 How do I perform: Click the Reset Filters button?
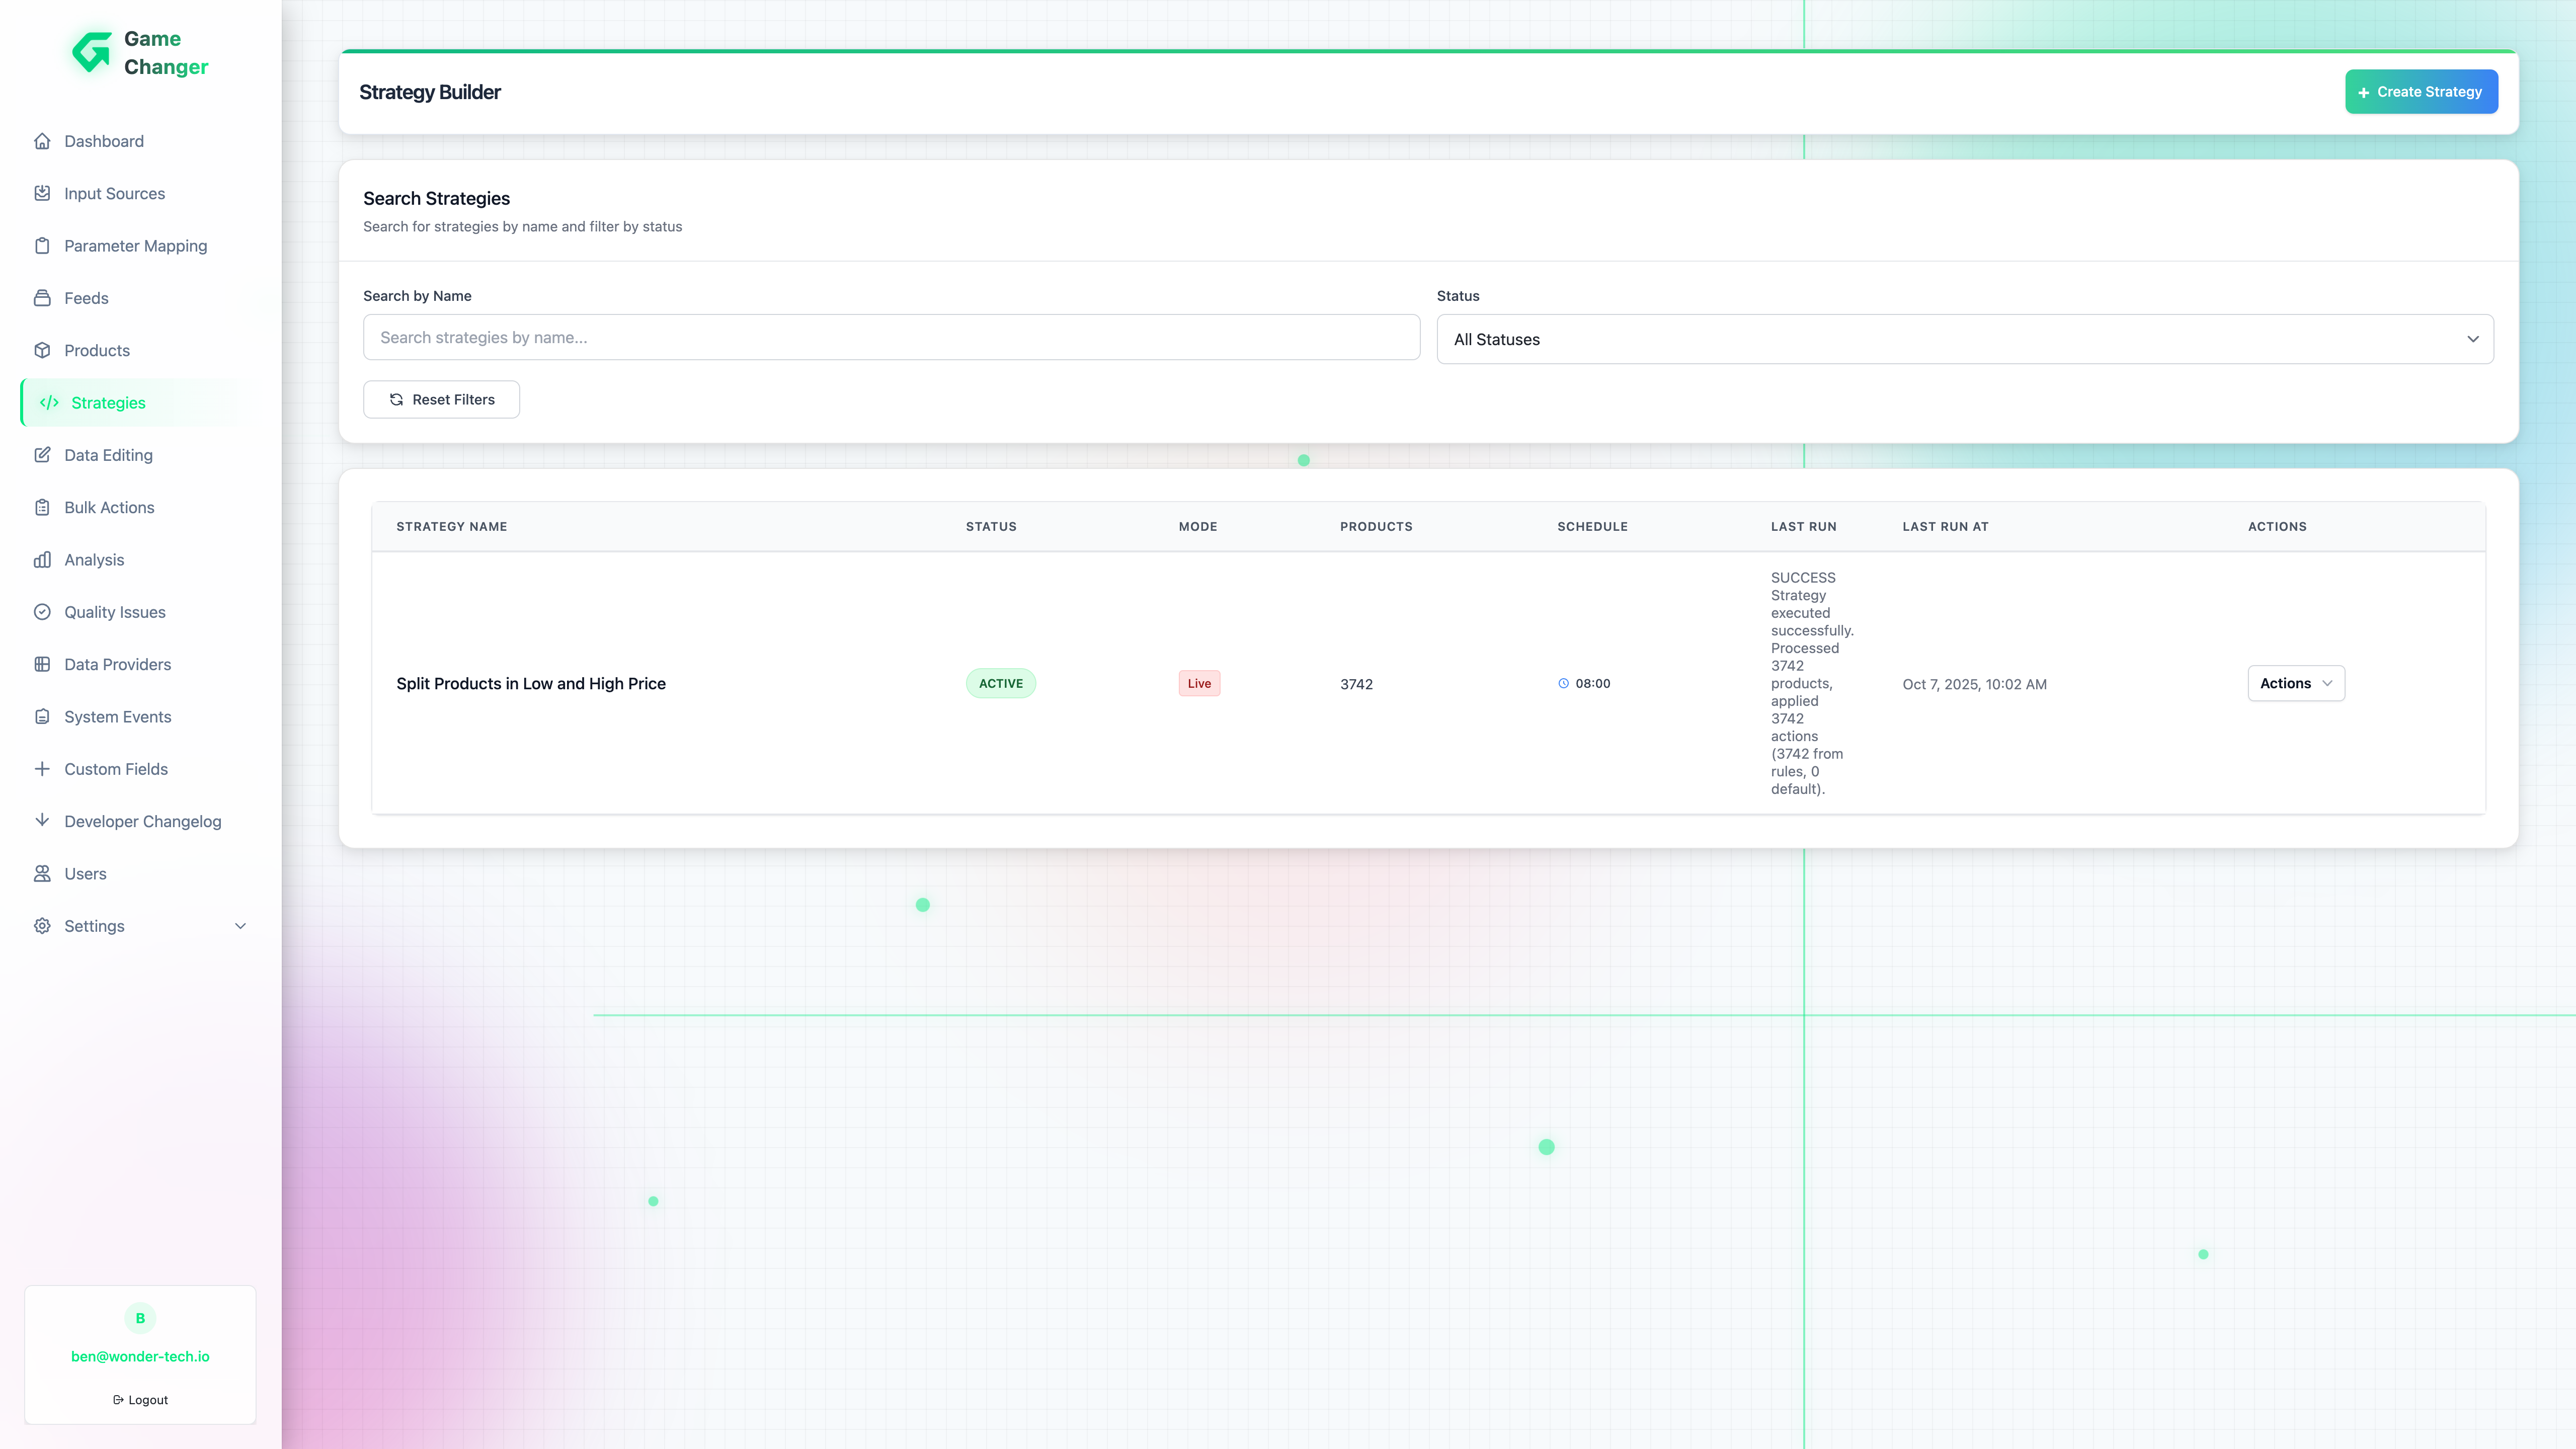click(x=441, y=400)
